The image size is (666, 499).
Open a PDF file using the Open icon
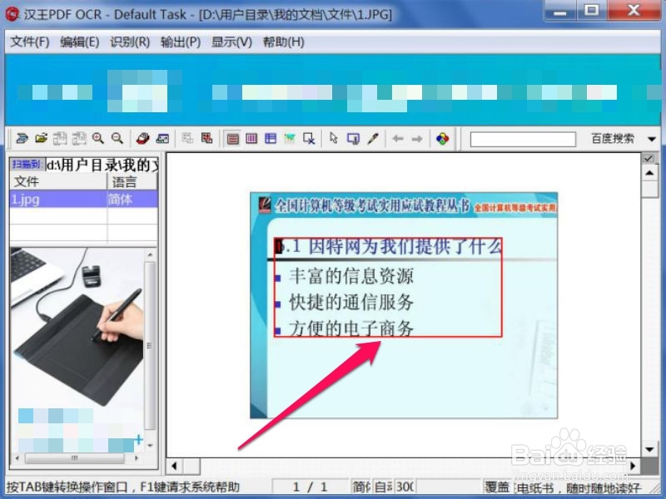[x=41, y=138]
